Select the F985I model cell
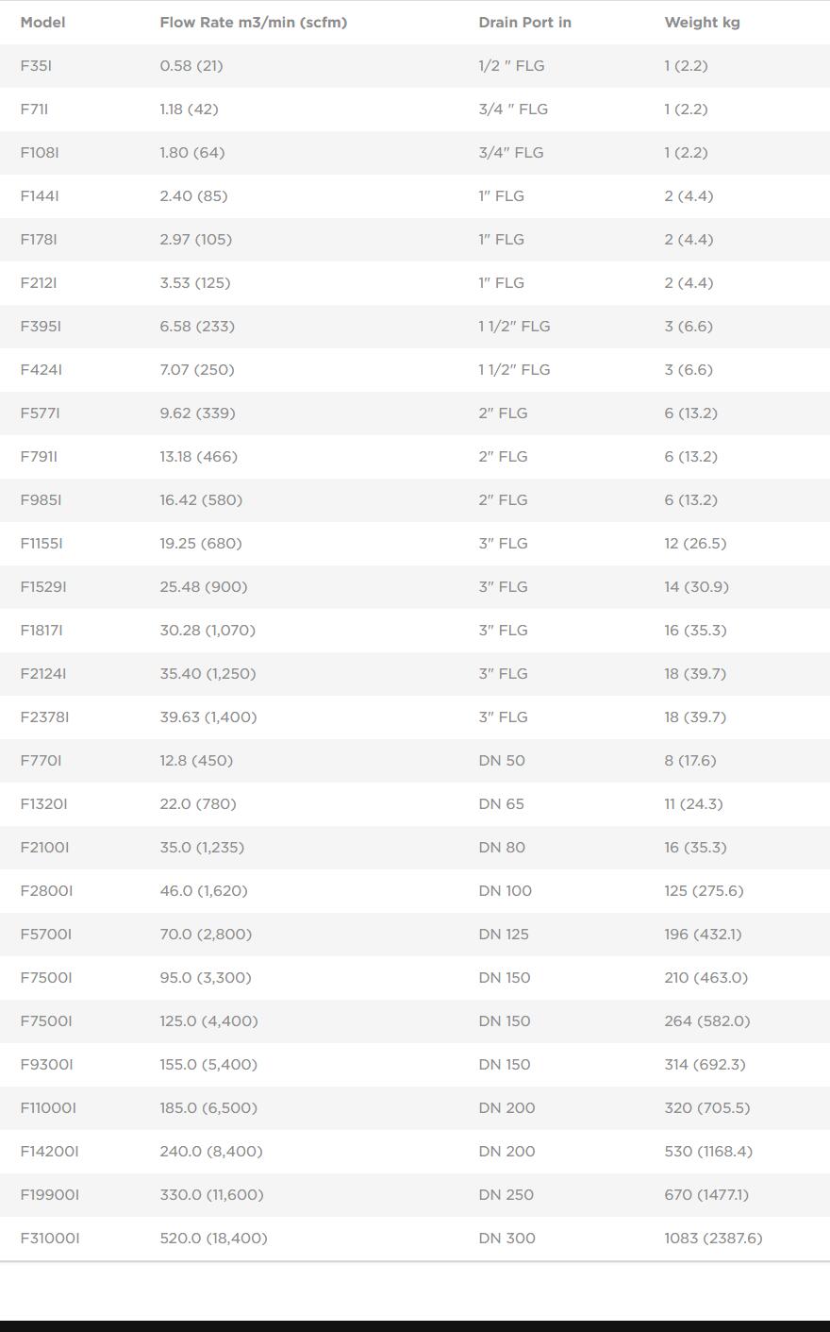The height and width of the screenshot is (1332, 830). tap(41, 500)
